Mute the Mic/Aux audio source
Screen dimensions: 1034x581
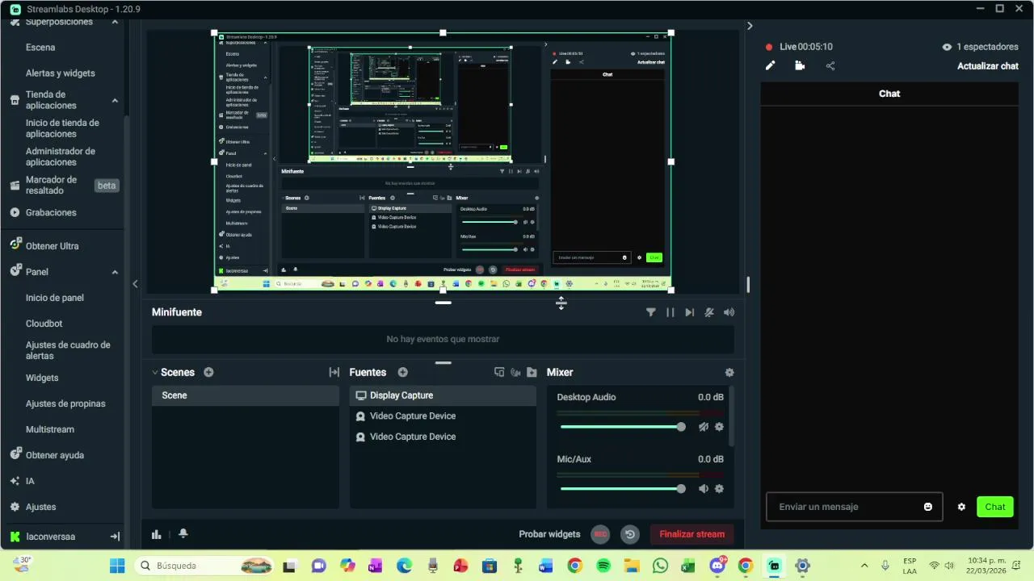[x=704, y=488]
